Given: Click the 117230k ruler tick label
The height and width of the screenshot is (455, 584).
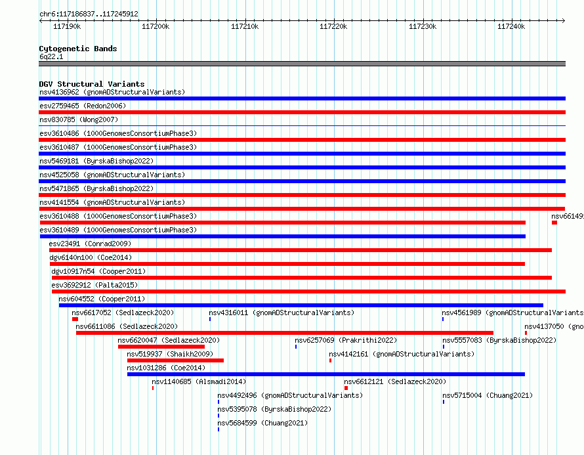Looking at the screenshot, I should (x=423, y=26).
